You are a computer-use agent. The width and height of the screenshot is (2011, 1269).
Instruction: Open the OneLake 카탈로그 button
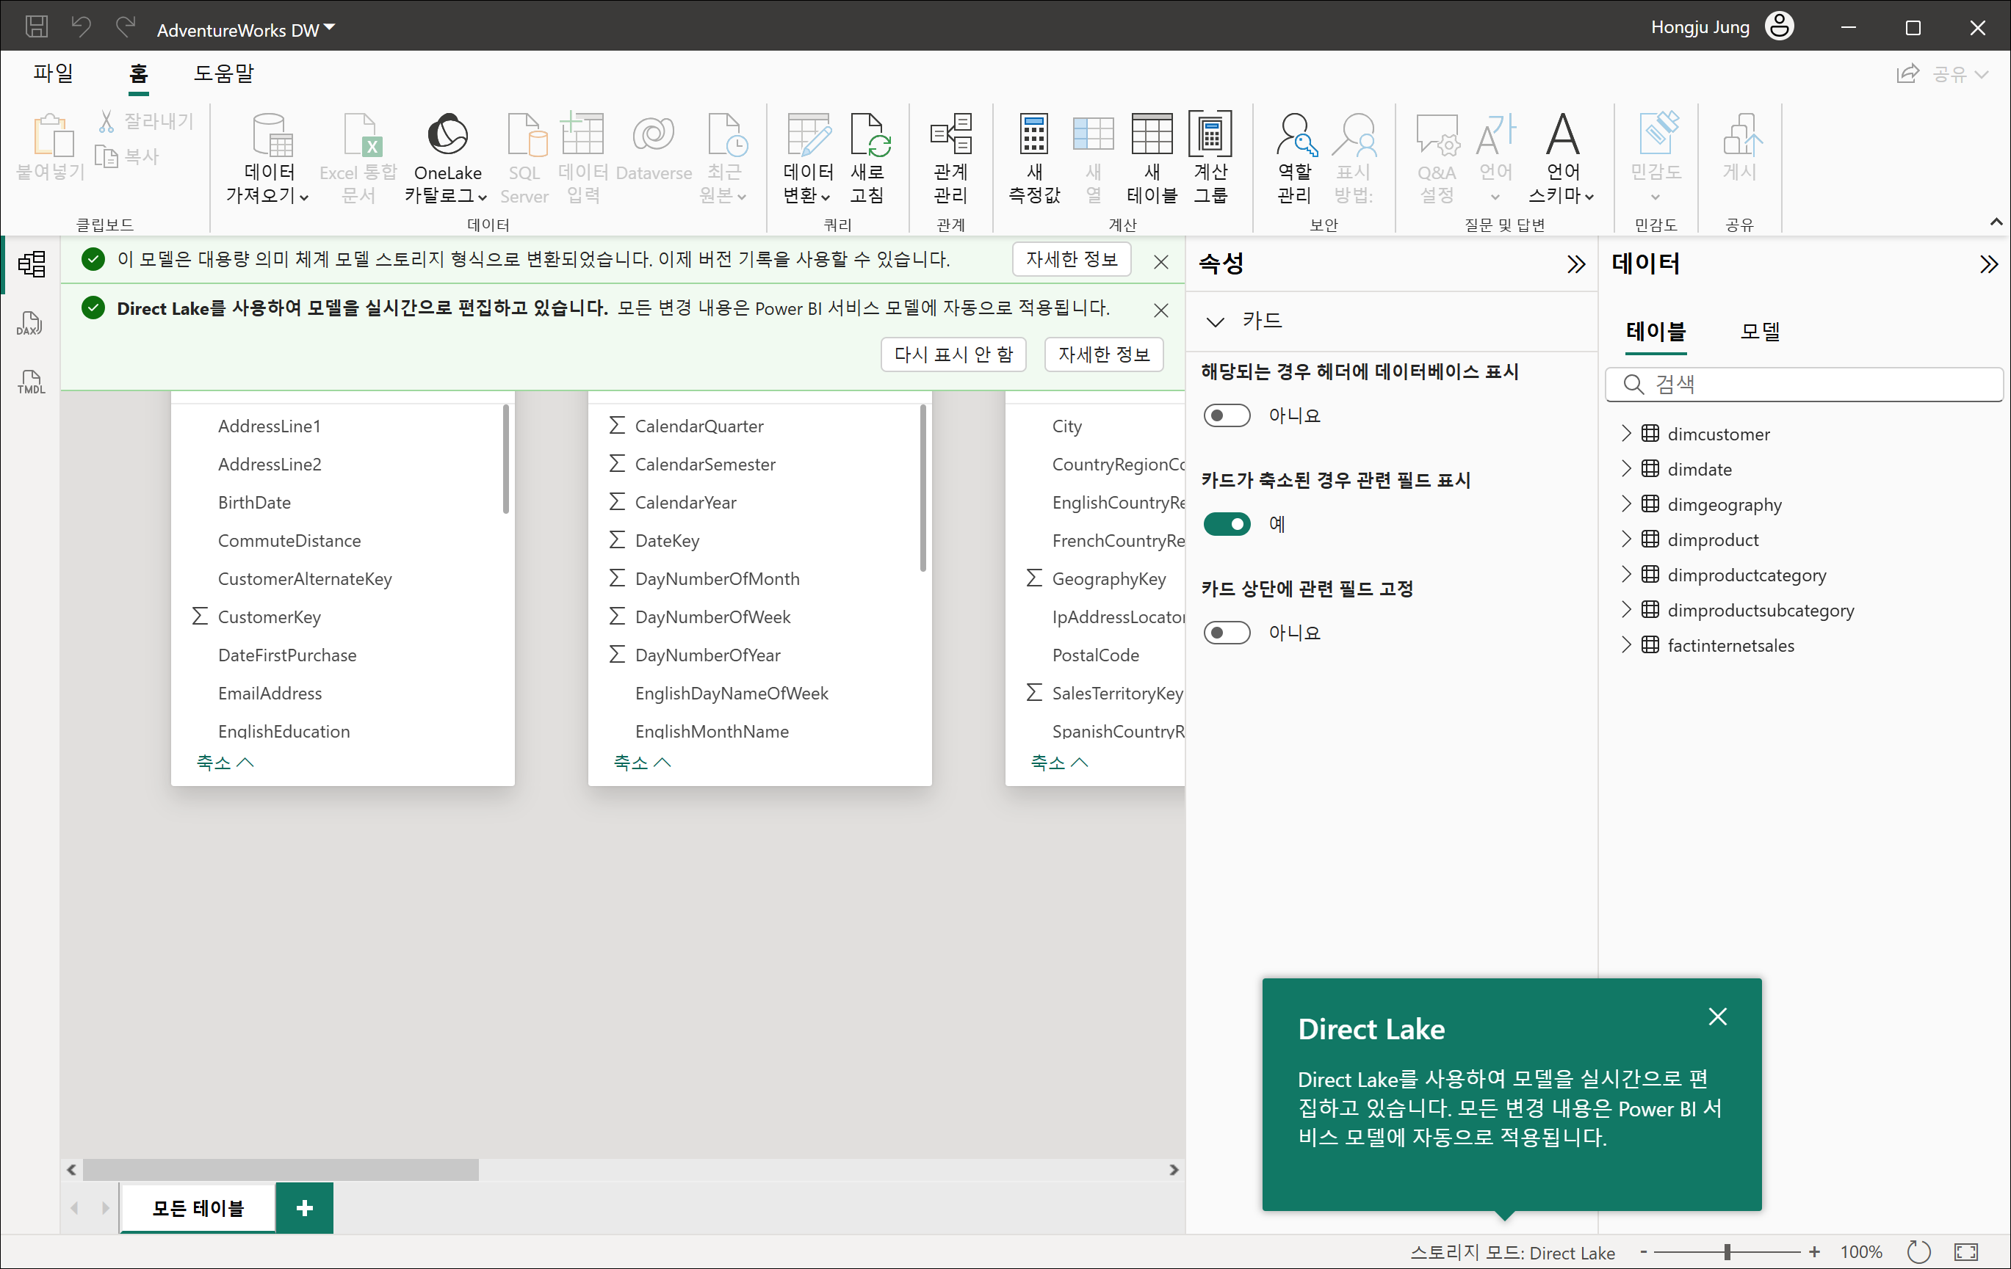click(447, 158)
